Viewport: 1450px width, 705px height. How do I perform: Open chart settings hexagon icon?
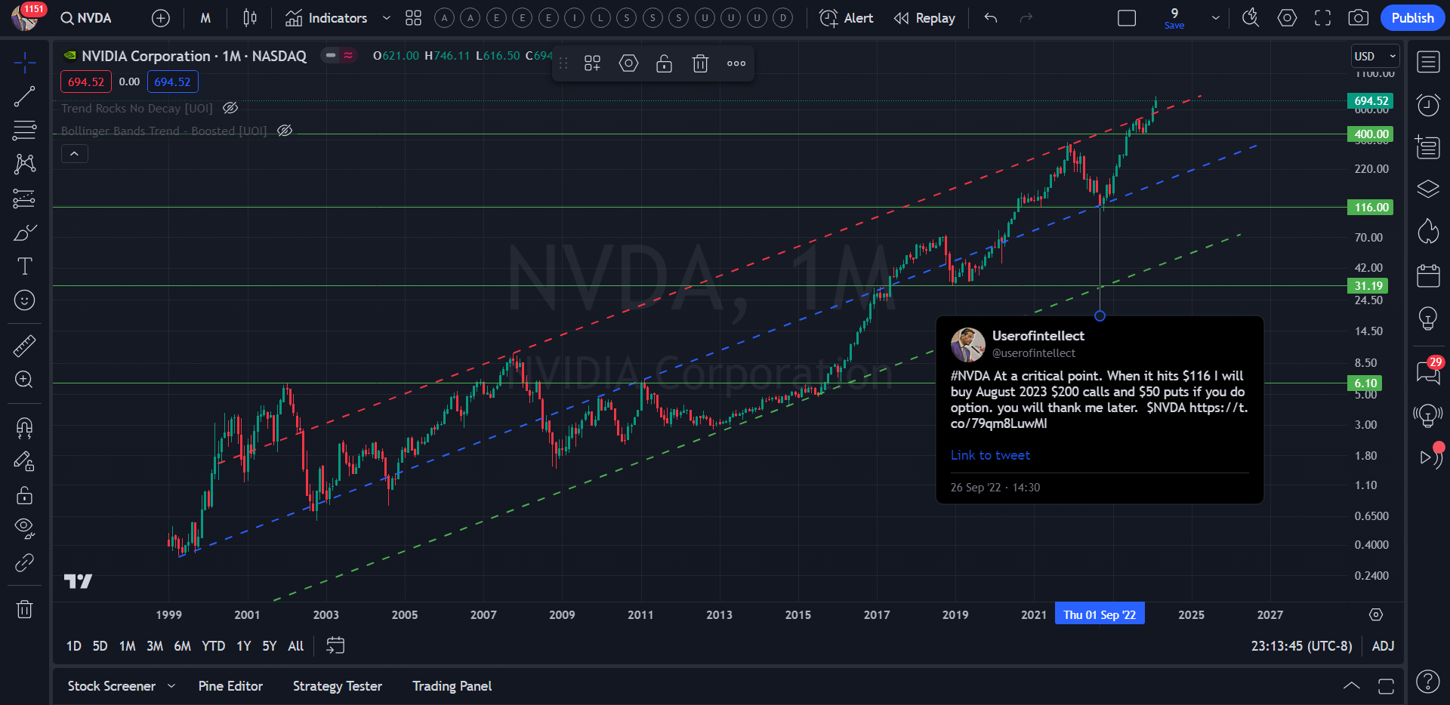tap(1287, 18)
